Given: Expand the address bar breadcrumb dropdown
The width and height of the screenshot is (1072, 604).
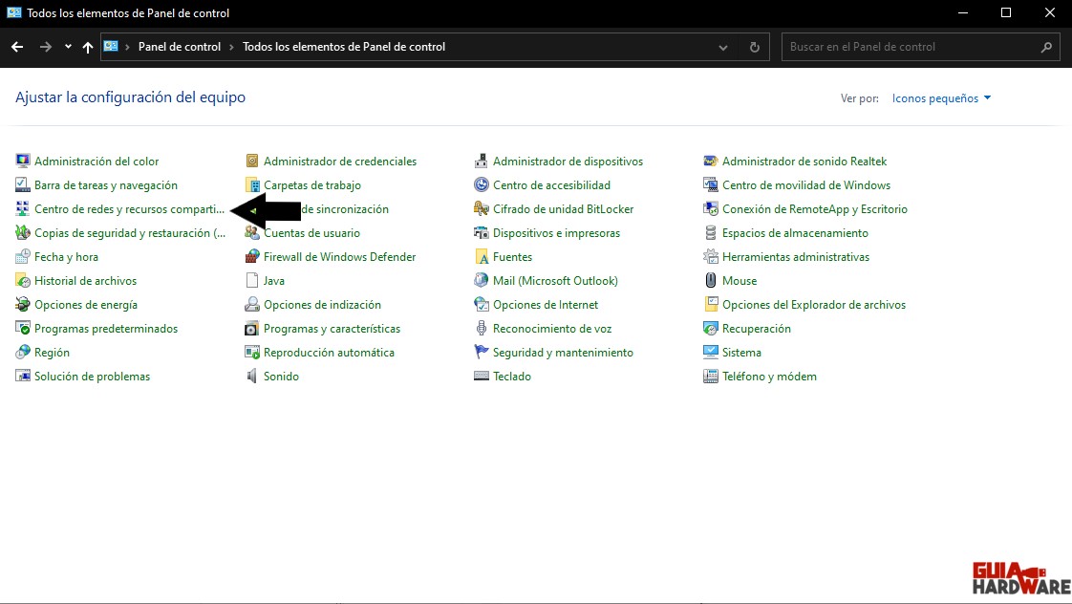Looking at the screenshot, I should coord(722,46).
